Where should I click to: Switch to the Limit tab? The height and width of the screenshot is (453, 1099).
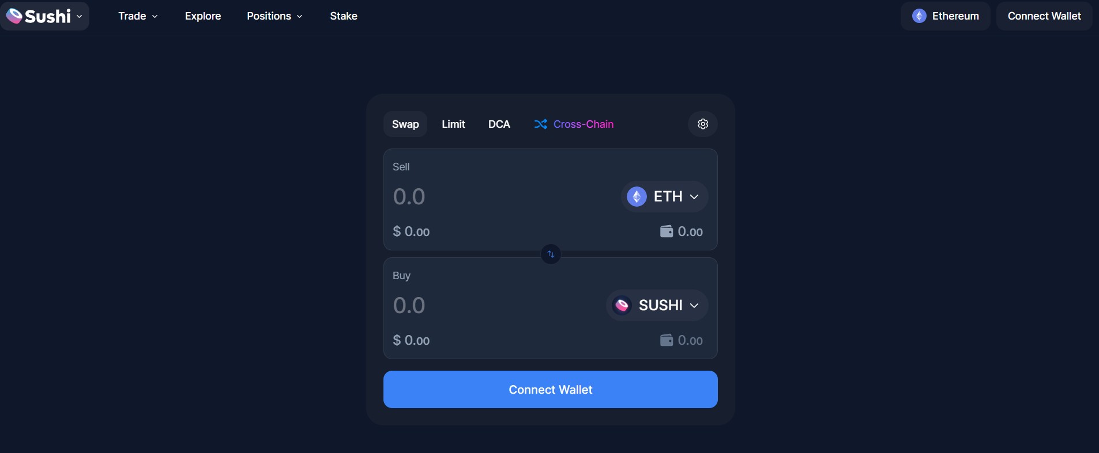[453, 124]
